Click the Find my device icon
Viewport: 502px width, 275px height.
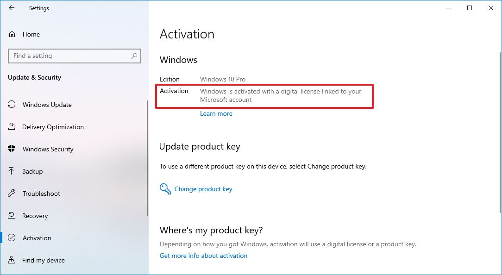coord(12,260)
